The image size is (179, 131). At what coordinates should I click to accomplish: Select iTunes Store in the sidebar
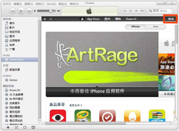point(20,60)
